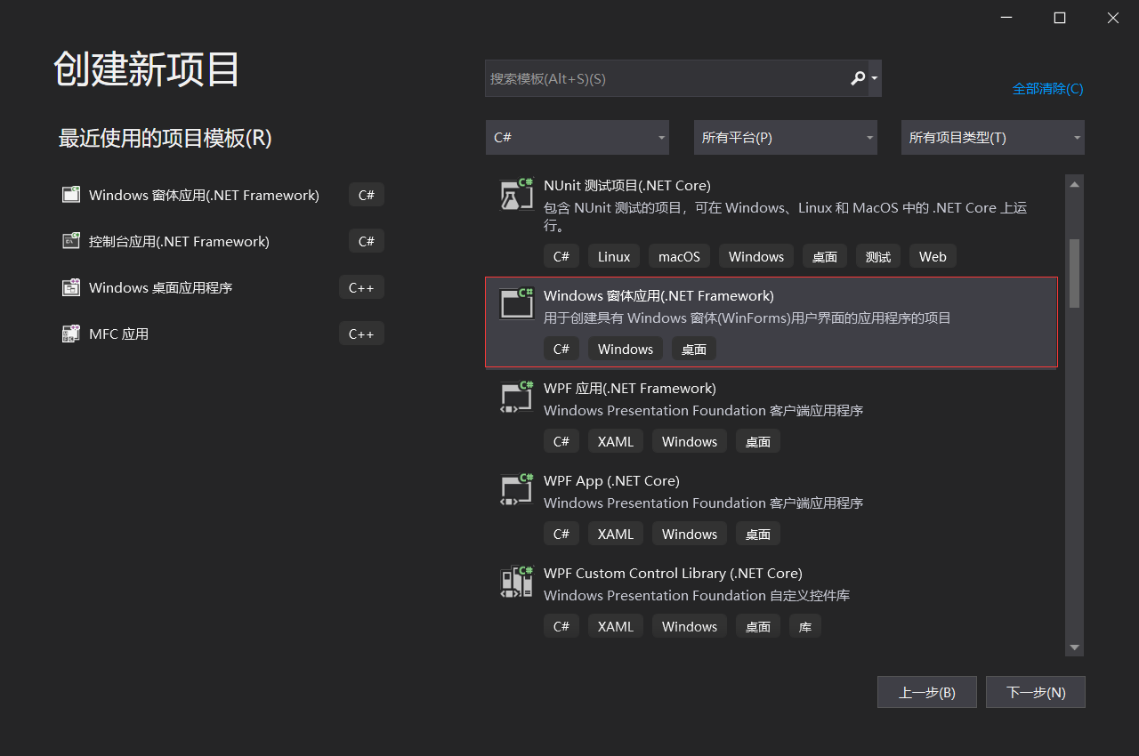Click the 全部清除 clear all link
The width and height of the screenshot is (1139, 756).
coord(1048,89)
